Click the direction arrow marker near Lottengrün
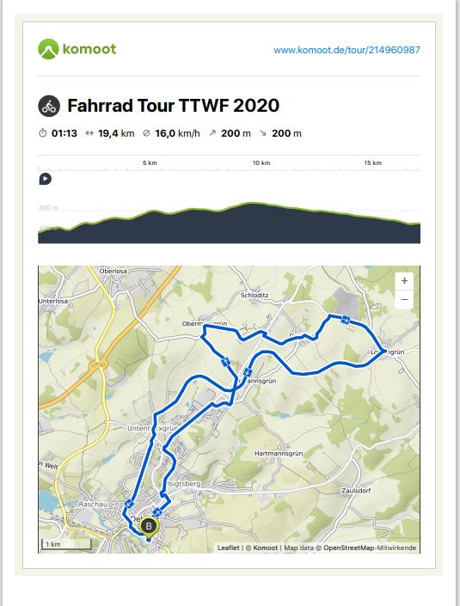Screen dimensions: 460x606 point(345,320)
